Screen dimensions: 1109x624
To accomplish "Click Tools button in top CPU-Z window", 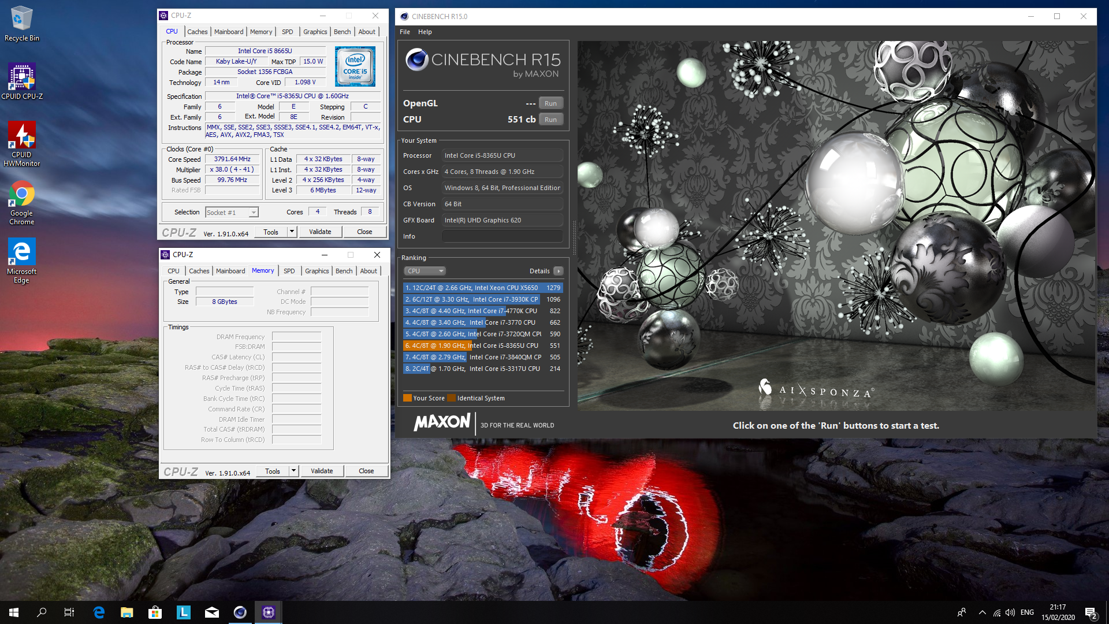I will coord(271,232).
